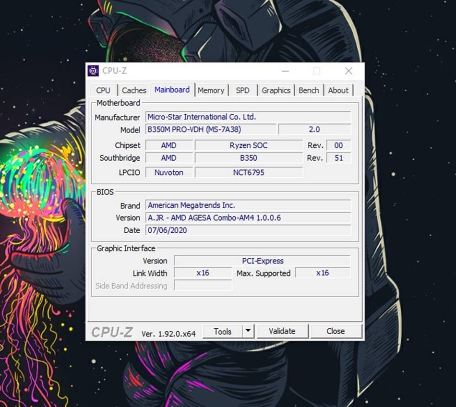
Task: Open the Bench tab
Action: click(309, 90)
